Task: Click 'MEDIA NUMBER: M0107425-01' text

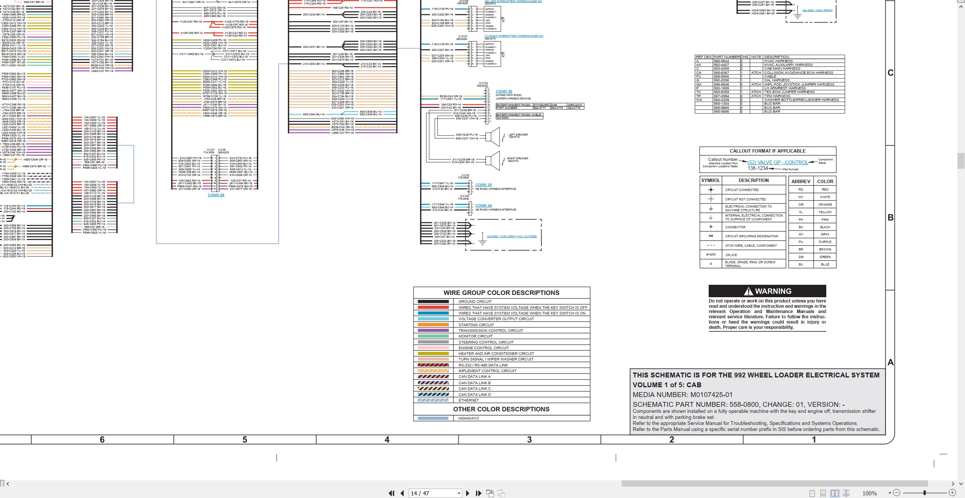Action: [x=683, y=395]
